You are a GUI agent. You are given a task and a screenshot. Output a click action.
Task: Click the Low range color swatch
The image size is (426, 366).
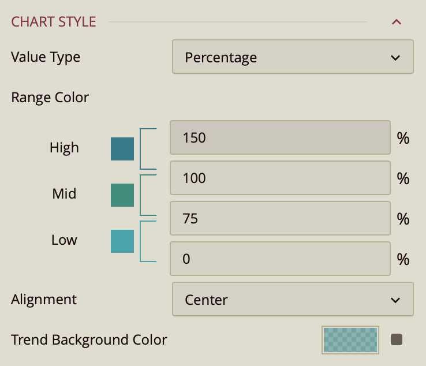coord(122,241)
